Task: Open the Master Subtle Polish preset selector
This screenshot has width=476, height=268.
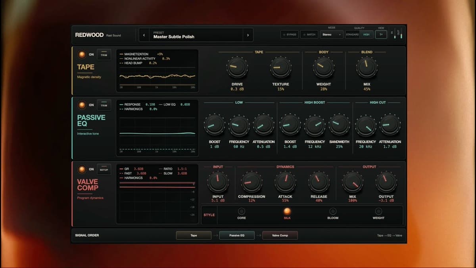Action: [x=196, y=35]
